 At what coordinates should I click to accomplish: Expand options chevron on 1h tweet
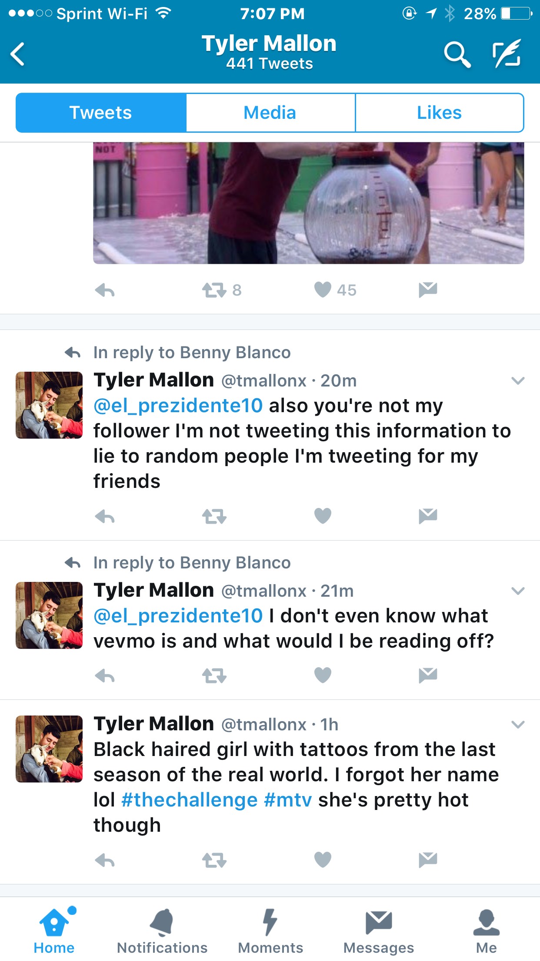[x=518, y=725]
